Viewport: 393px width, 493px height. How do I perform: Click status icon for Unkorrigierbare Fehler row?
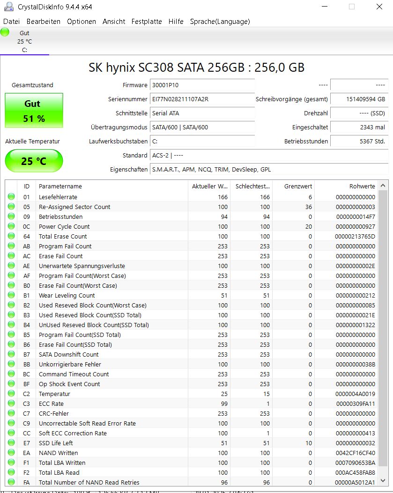tap(11, 364)
